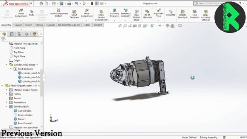Start a New Motion Study
Image resolution: width=247 pixels, height=139 pixels.
coord(137,15)
